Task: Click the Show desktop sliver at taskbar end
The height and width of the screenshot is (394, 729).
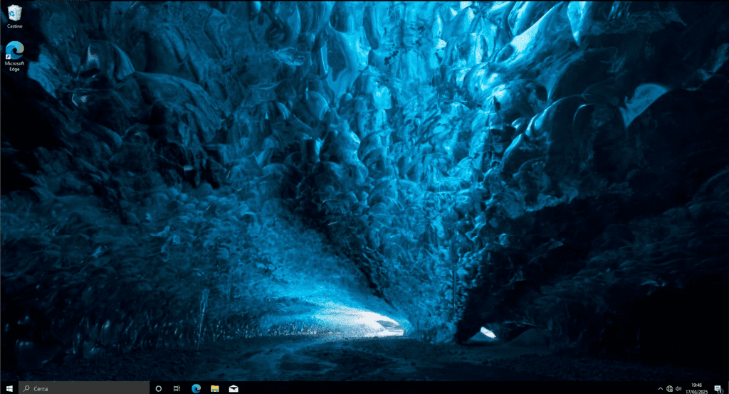Action: [x=728, y=388]
